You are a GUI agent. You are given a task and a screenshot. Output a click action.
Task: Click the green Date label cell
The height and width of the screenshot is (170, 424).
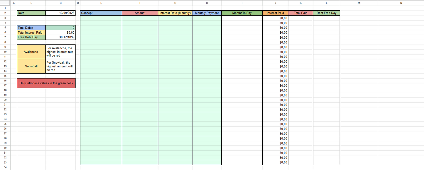(x=31, y=13)
